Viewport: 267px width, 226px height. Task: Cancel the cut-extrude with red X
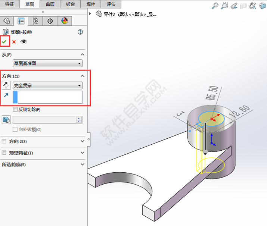(14, 42)
